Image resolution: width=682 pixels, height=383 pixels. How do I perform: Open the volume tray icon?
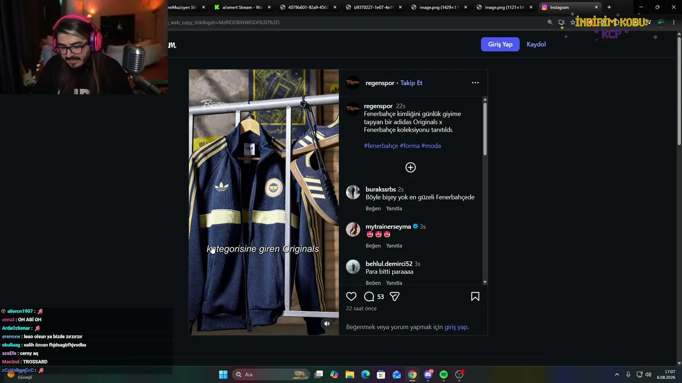coord(648,374)
